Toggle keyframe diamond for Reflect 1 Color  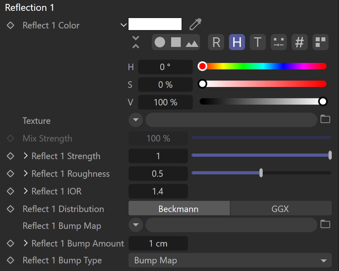point(10,25)
